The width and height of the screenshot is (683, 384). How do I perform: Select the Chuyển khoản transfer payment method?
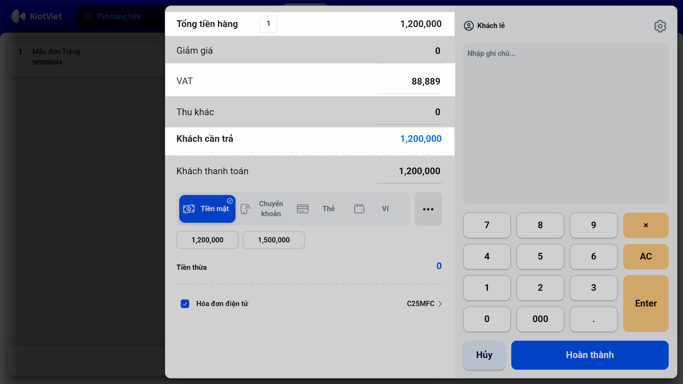[x=263, y=209]
